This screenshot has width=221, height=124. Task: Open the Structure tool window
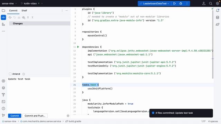point(3,24)
